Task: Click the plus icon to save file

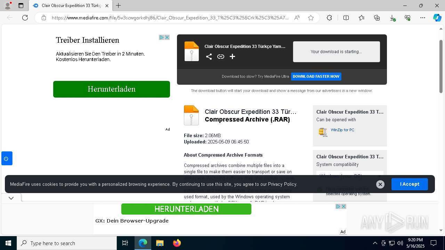Action: (233, 57)
